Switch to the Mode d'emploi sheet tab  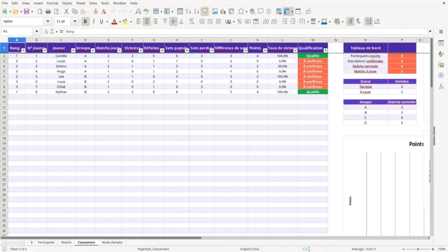(112, 242)
